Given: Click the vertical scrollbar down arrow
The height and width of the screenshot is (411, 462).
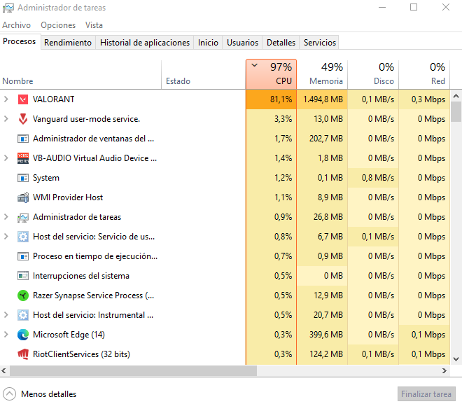Looking at the screenshot, I should (456, 360).
